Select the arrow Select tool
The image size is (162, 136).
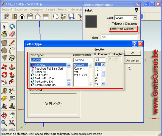click(x=4, y=27)
